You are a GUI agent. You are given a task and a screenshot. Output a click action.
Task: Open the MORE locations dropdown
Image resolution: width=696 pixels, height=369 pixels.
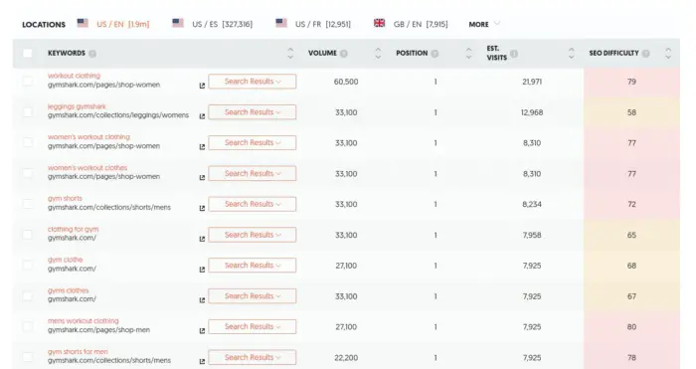pos(484,24)
